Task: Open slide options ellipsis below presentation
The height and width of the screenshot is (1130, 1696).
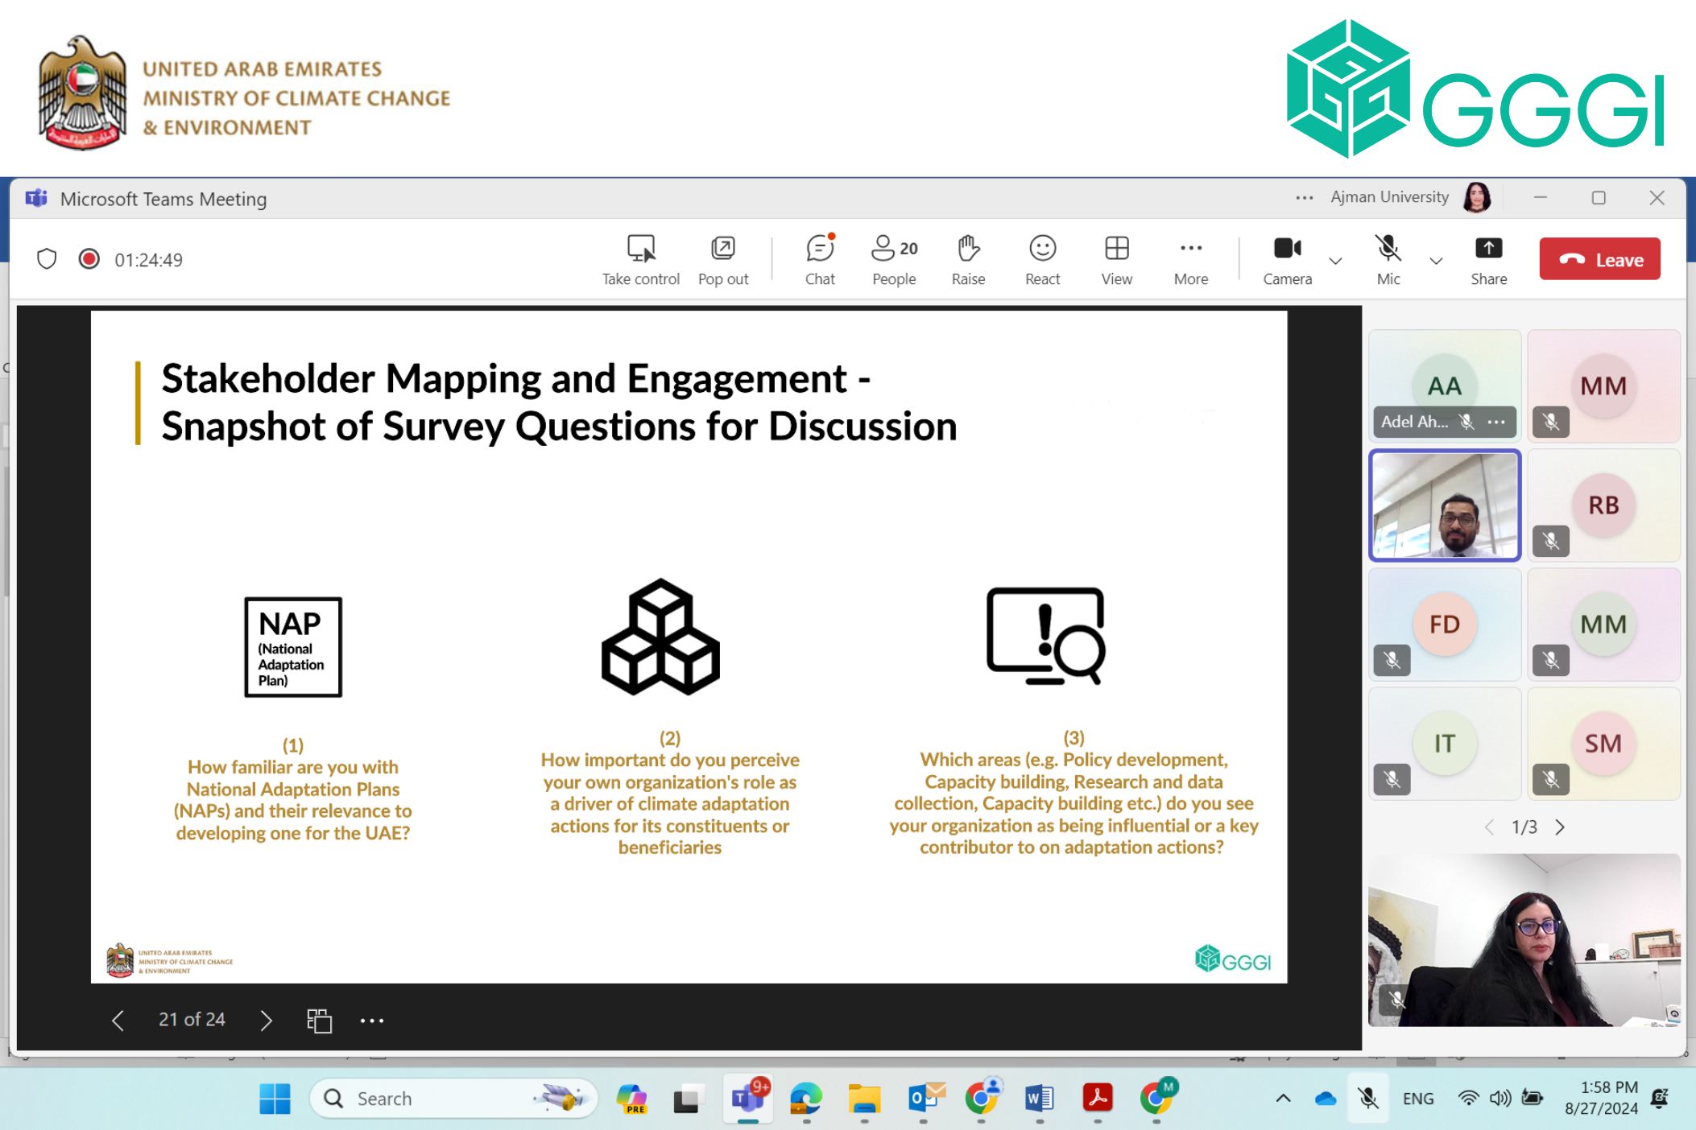Action: (372, 1021)
